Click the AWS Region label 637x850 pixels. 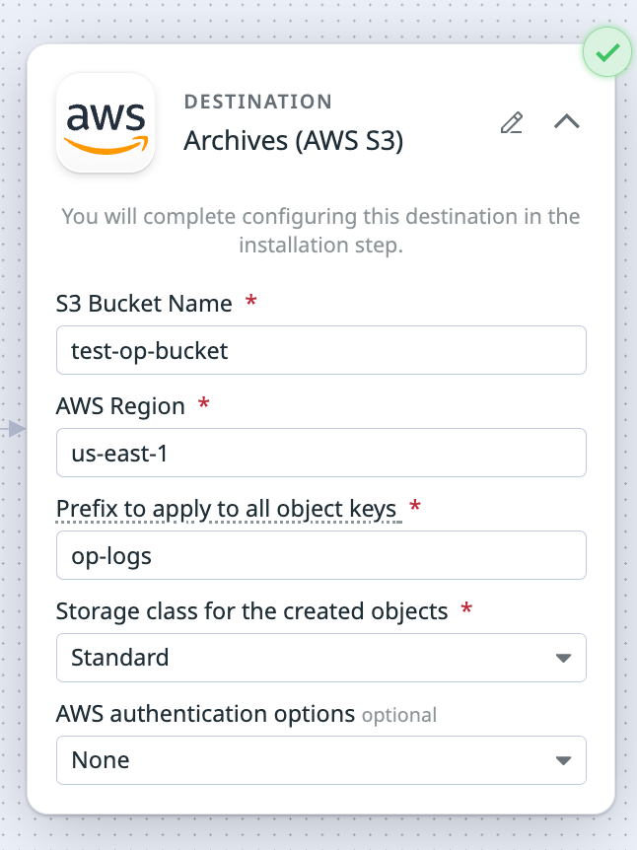[x=120, y=406]
